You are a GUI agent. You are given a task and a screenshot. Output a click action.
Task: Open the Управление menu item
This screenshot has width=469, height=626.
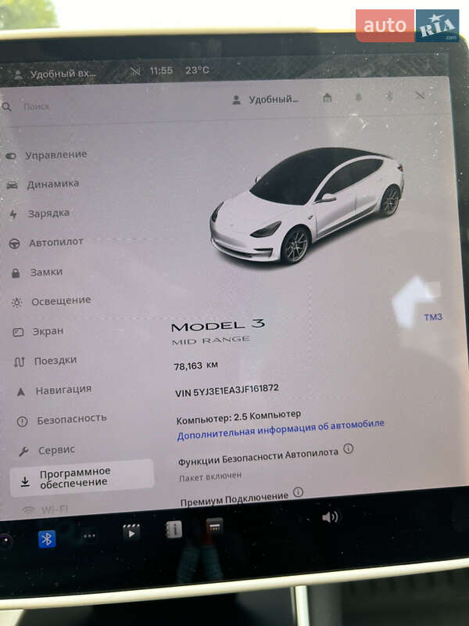tap(47, 155)
